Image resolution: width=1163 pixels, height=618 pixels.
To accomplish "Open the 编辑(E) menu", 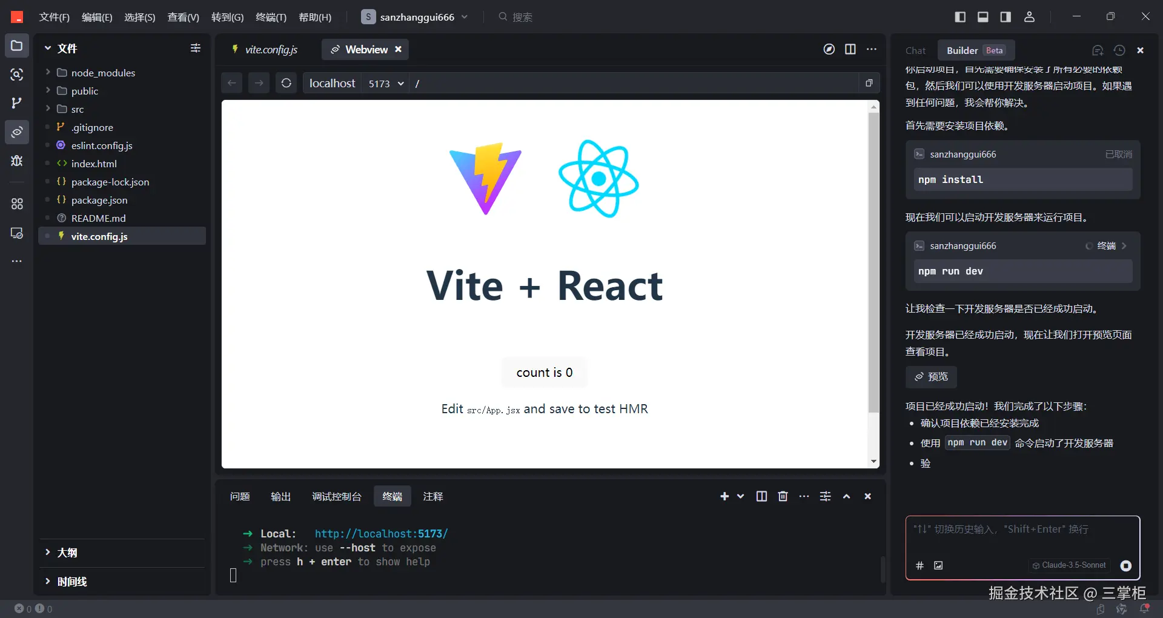I will click(x=97, y=17).
